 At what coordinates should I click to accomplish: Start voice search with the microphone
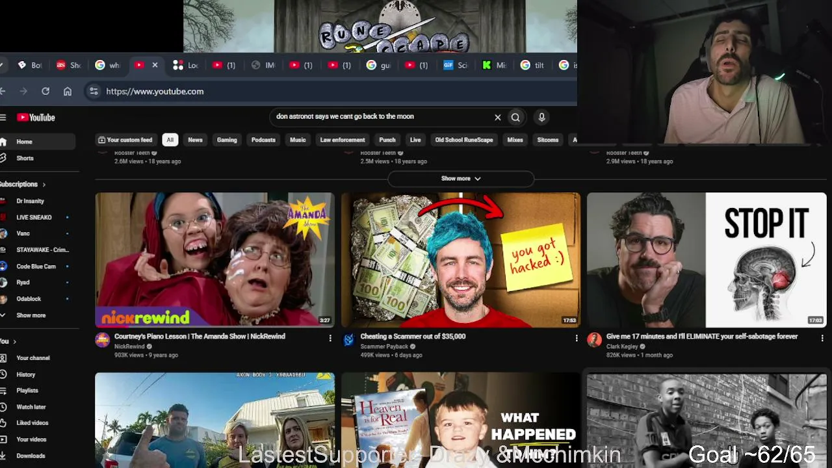click(541, 118)
